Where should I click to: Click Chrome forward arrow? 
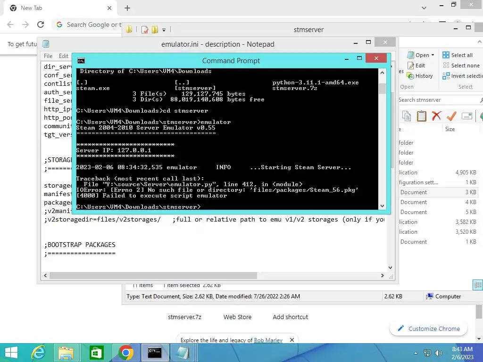[x=25, y=25]
